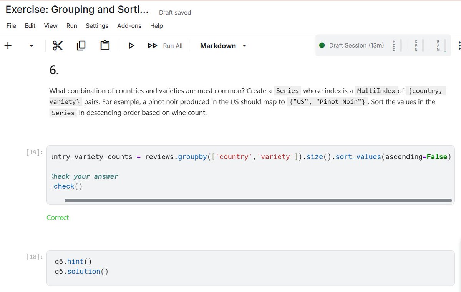Open the Help menu
The image size is (461, 292).
[x=156, y=26]
